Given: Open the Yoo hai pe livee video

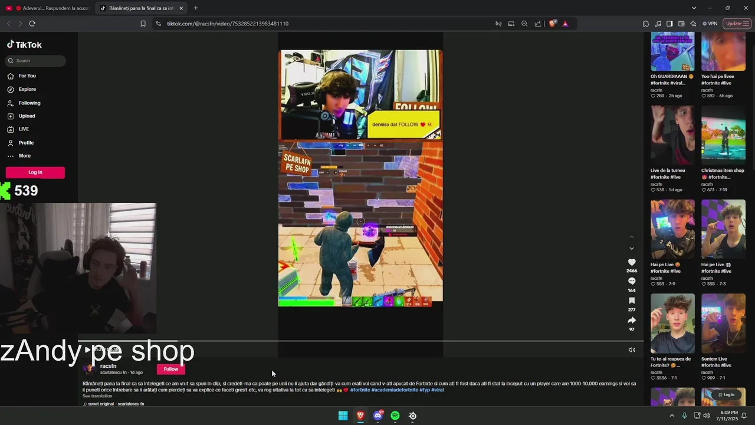Looking at the screenshot, I should pyautogui.click(x=723, y=52).
